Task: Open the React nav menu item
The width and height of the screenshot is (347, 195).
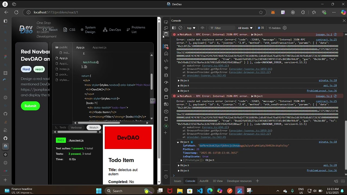Action: 50,30
